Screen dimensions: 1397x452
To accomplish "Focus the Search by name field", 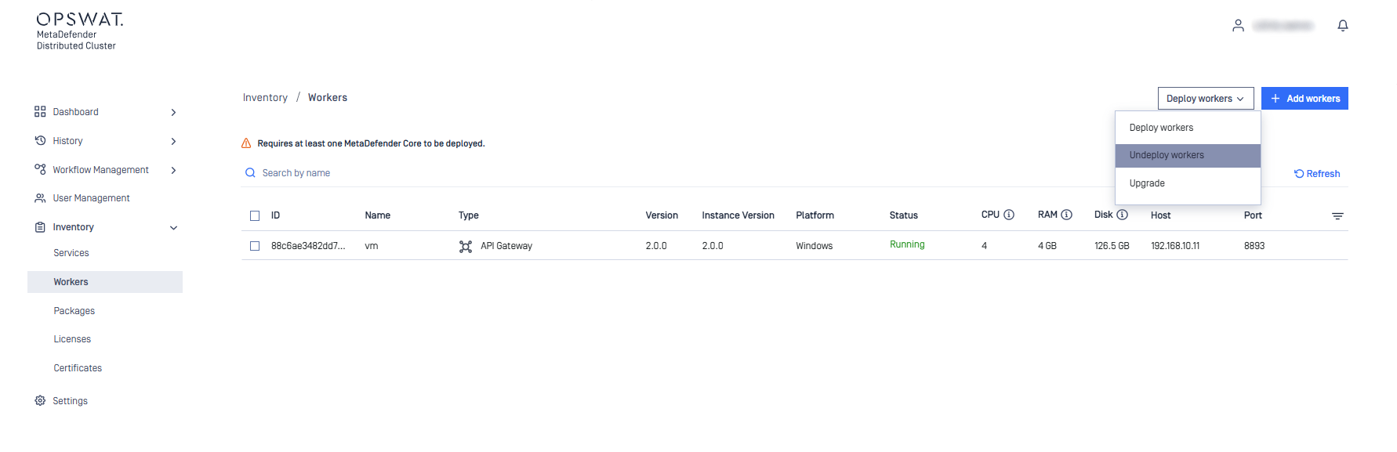I will [x=674, y=173].
